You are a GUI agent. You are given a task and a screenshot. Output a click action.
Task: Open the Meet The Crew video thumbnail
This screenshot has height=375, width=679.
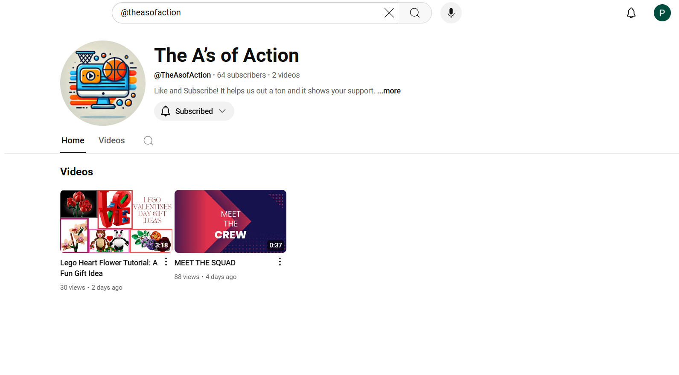[230, 221]
